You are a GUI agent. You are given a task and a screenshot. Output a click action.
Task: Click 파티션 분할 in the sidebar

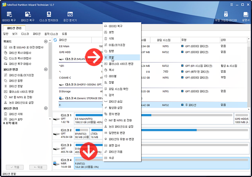13,86
